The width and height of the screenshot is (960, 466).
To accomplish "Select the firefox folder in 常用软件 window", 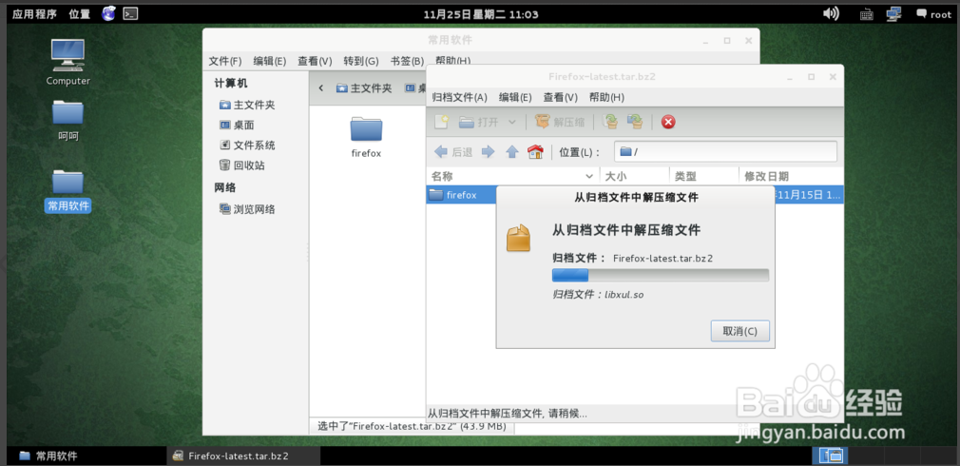I will 366,138.
